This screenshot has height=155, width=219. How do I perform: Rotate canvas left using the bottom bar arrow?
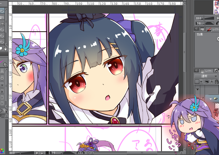[x=78, y=153]
